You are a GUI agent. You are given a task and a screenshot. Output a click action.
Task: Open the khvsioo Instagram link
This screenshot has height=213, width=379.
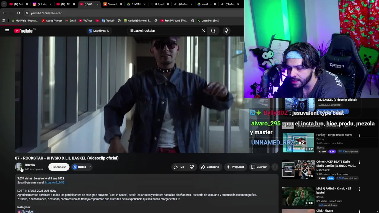tap(25, 212)
